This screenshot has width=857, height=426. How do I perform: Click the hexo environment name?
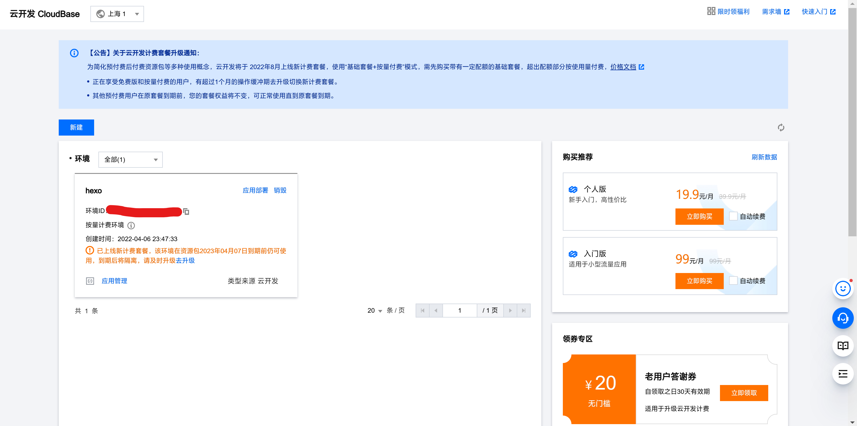tap(94, 191)
